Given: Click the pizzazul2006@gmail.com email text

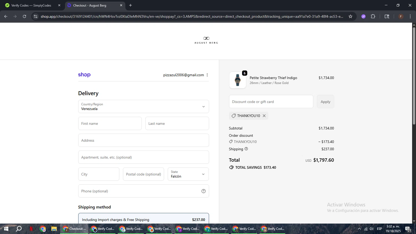Looking at the screenshot, I should [x=184, y=75].
